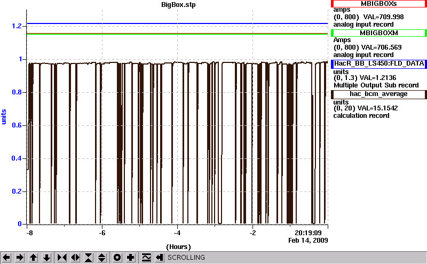
Task: Click the calculation record text
Action: 361,116
